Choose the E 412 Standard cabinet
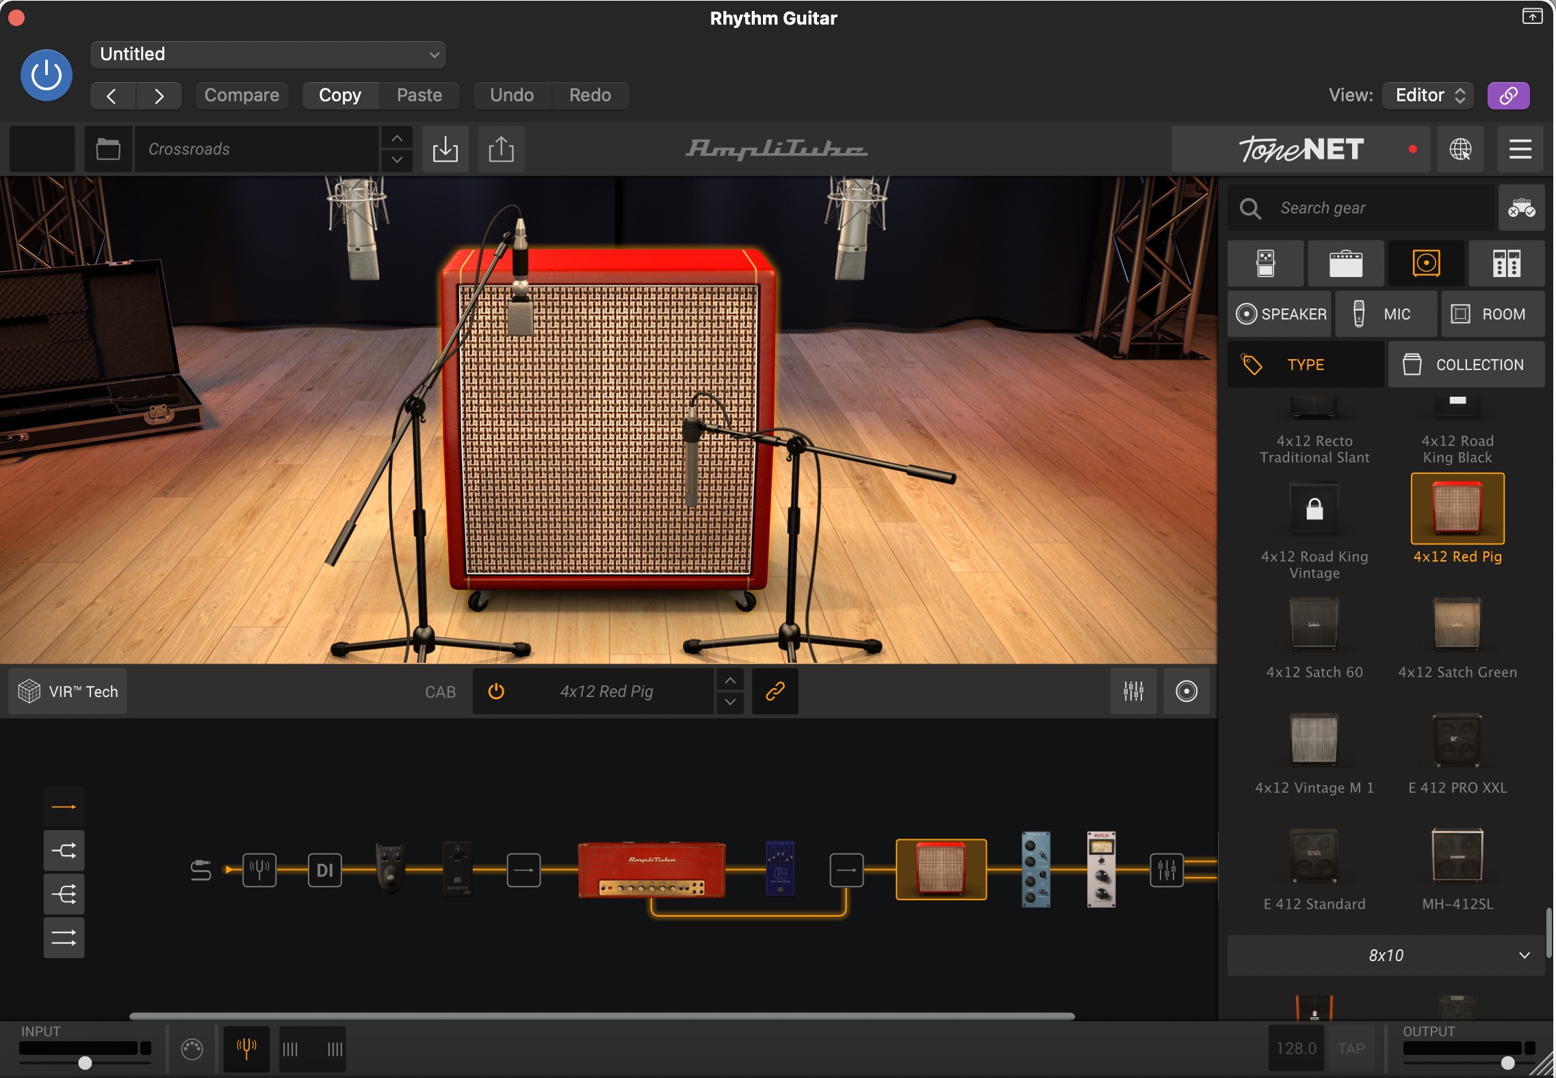This screenshot has height=1078, width=1556. pyautogui.click(x=1314, y=855)
